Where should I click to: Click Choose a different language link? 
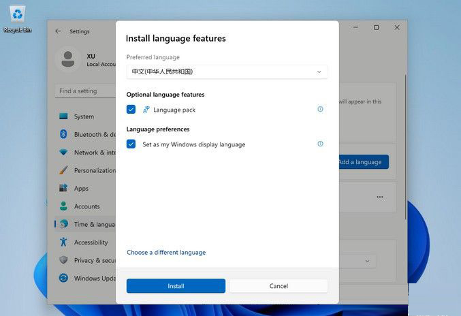pos(166,253)
